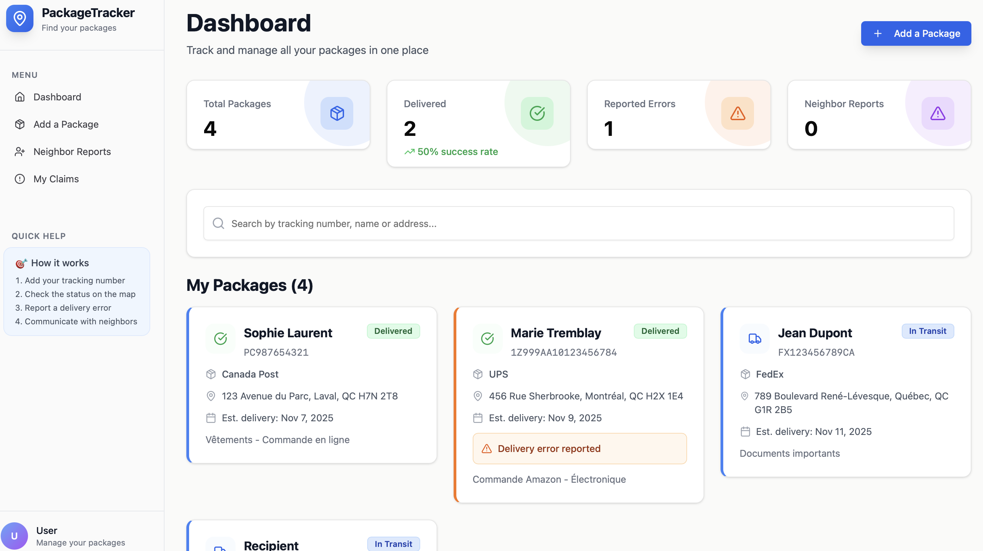Click the calendar icon beside Nov 11, 2025

(745, 432)
